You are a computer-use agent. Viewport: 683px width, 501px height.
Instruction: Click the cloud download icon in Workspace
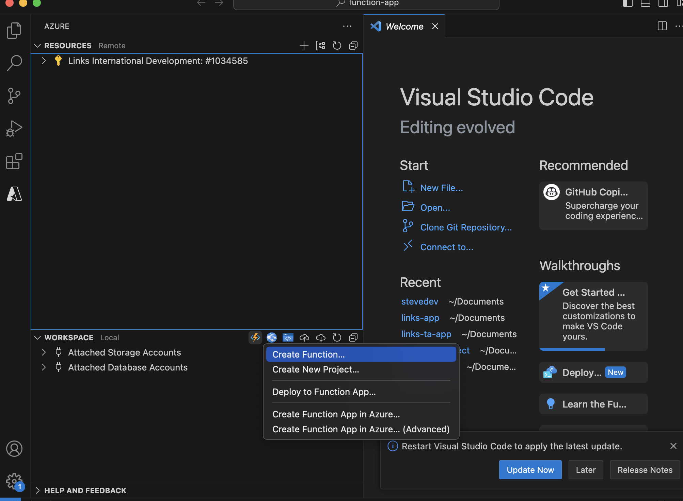click(x=321, y=338)
